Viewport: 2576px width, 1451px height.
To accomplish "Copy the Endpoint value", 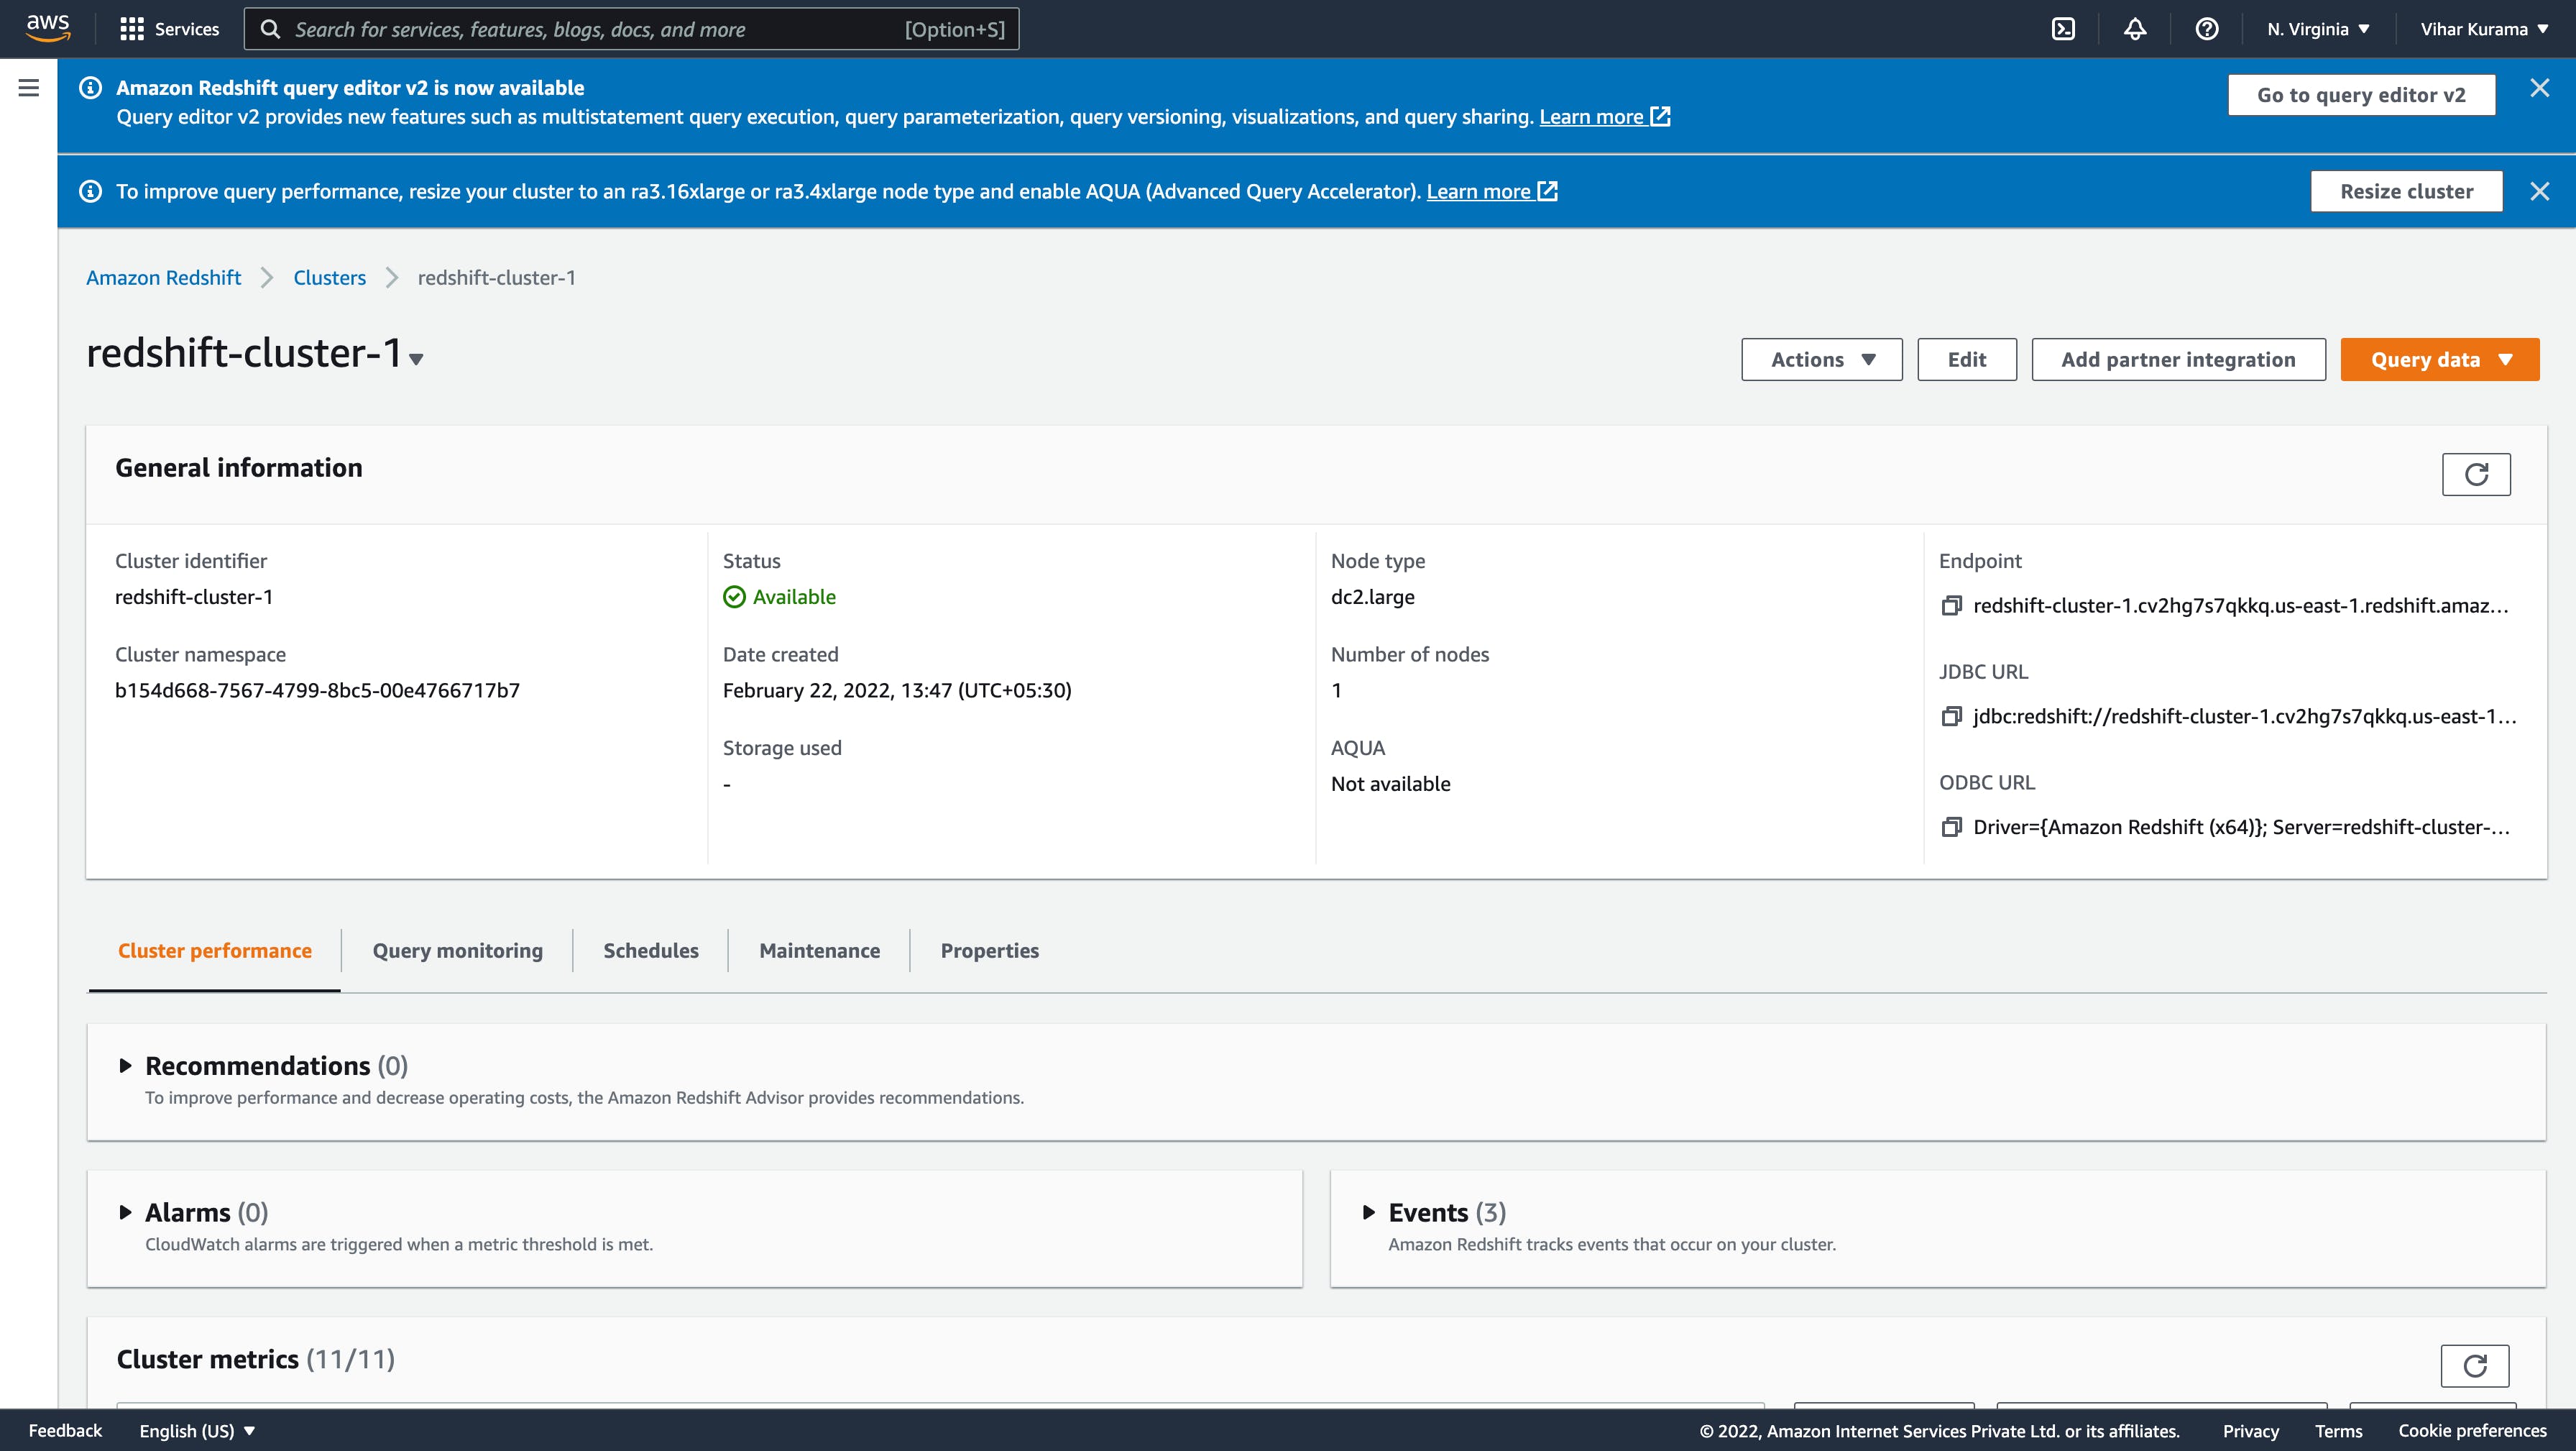I will [1951, 605].
